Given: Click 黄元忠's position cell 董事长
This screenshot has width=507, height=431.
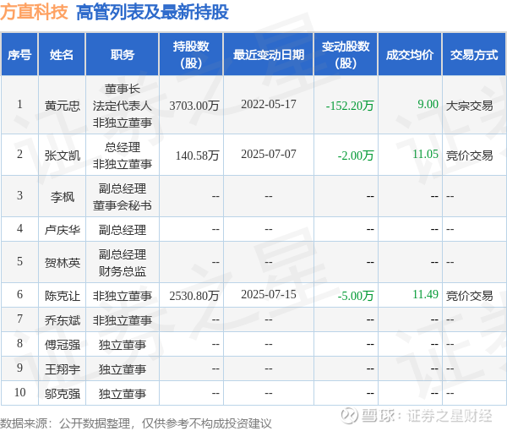Looking at the screenshot, I should [123, 89].
